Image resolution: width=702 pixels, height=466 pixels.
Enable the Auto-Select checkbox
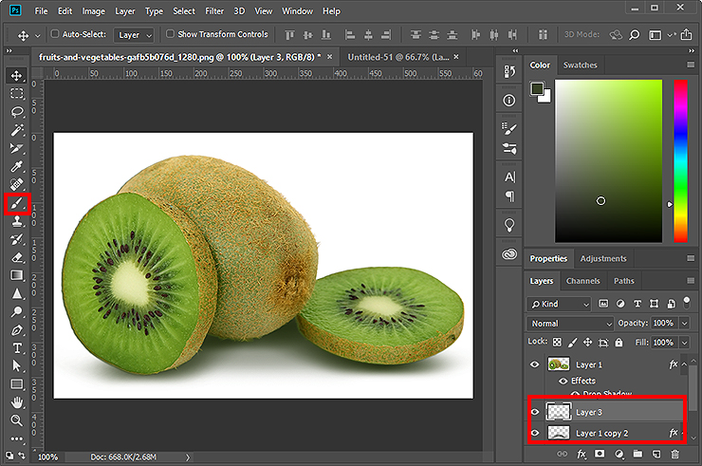coord(54,34)
